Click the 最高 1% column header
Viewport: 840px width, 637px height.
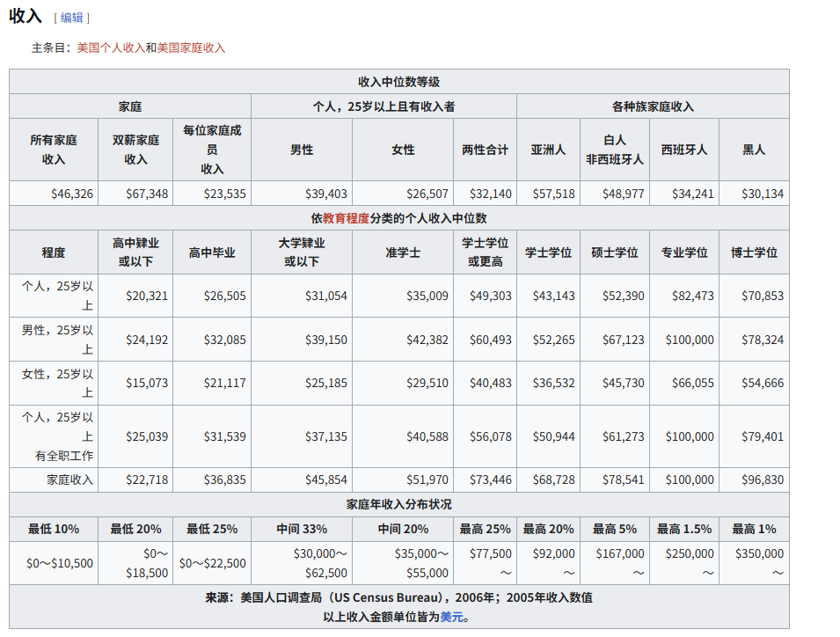755,529
